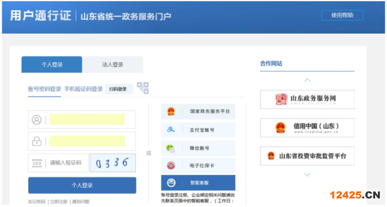This screenshot has height=207, width=387.
Task: Click the WeChat logo icon
Action: coord(170,148)
